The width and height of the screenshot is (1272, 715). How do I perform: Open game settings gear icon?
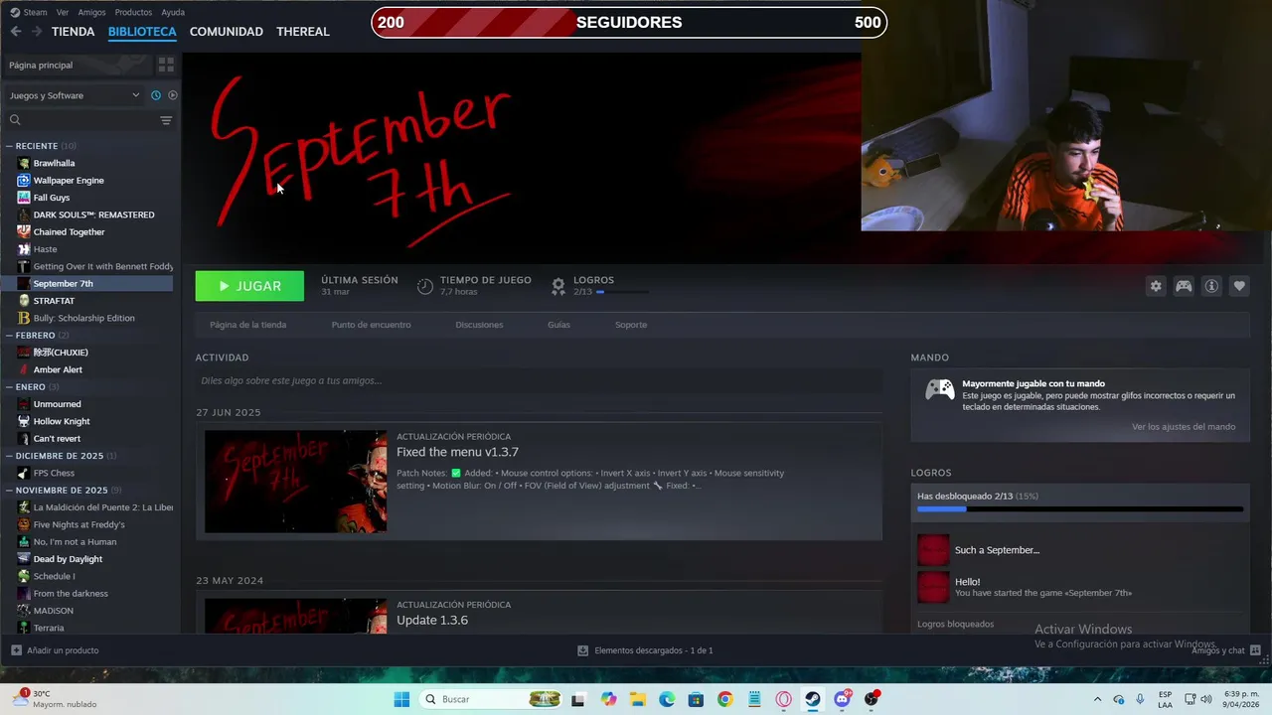coord(1156,286)
